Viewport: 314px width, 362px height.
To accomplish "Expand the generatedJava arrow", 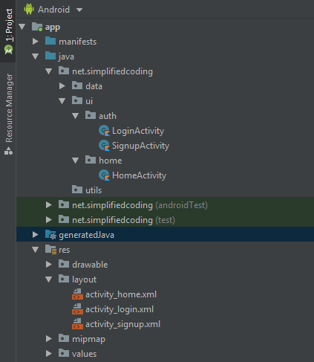I will click(36, 235).
